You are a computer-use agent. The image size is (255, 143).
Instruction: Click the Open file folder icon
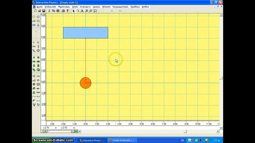point(39,11)
